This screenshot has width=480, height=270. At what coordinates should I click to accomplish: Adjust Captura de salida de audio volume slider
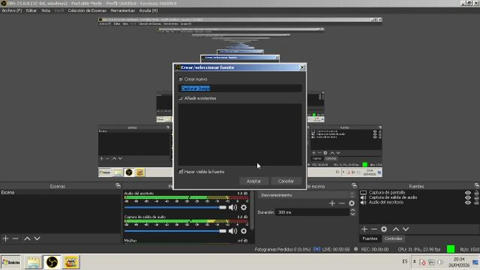point(175,231)
